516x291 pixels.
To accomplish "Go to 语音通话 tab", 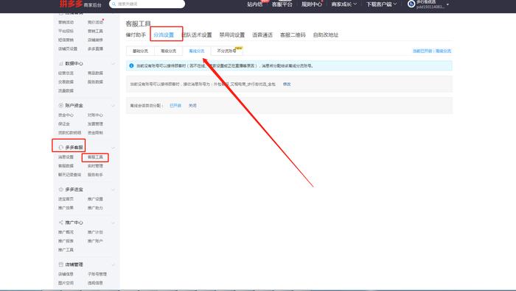I will (262, 35).
